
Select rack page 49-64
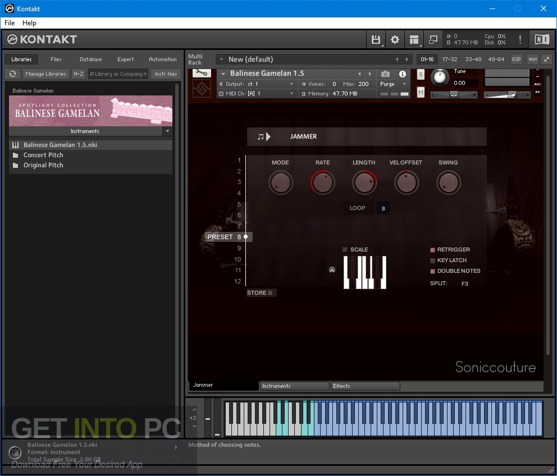tap(496, 60)
